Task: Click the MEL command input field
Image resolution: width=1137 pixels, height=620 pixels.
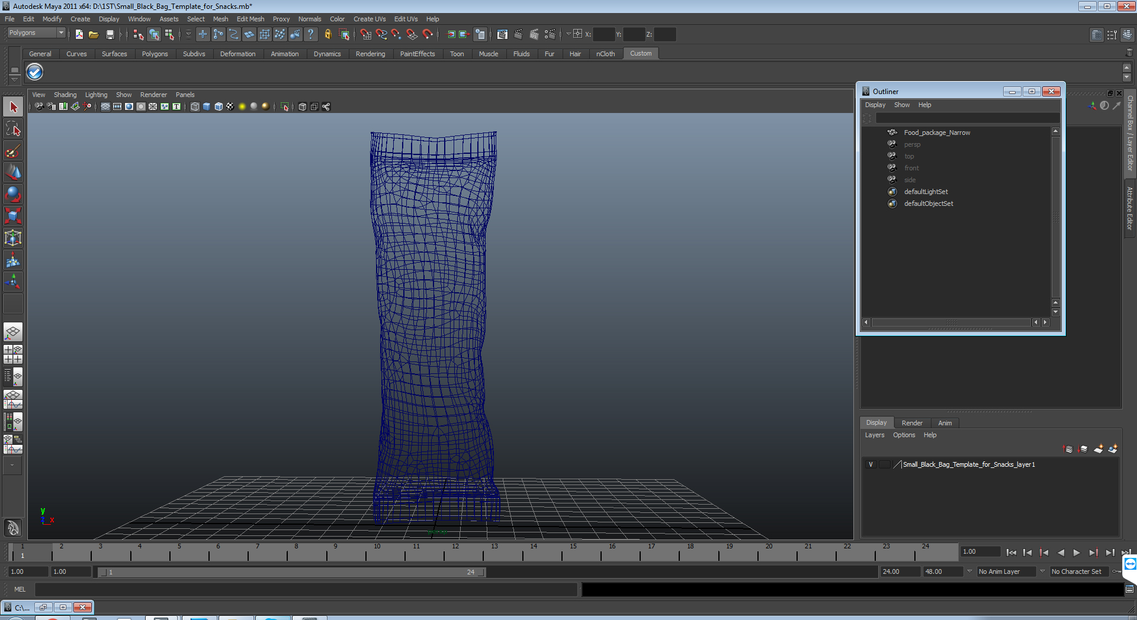Action: (306, 589)
